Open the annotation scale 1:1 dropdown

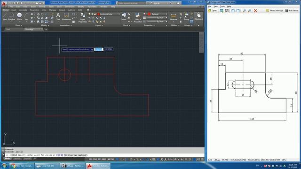(170, 159)
